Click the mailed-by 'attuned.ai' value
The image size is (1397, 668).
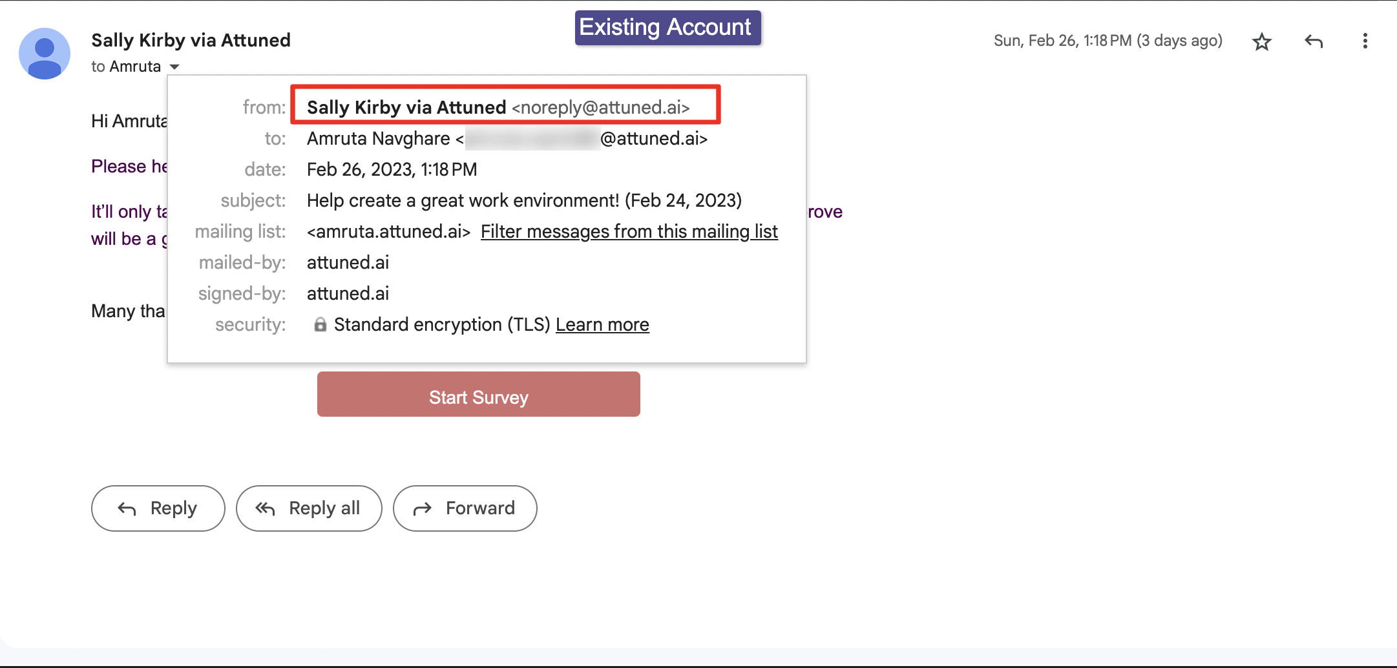point(348,262)
